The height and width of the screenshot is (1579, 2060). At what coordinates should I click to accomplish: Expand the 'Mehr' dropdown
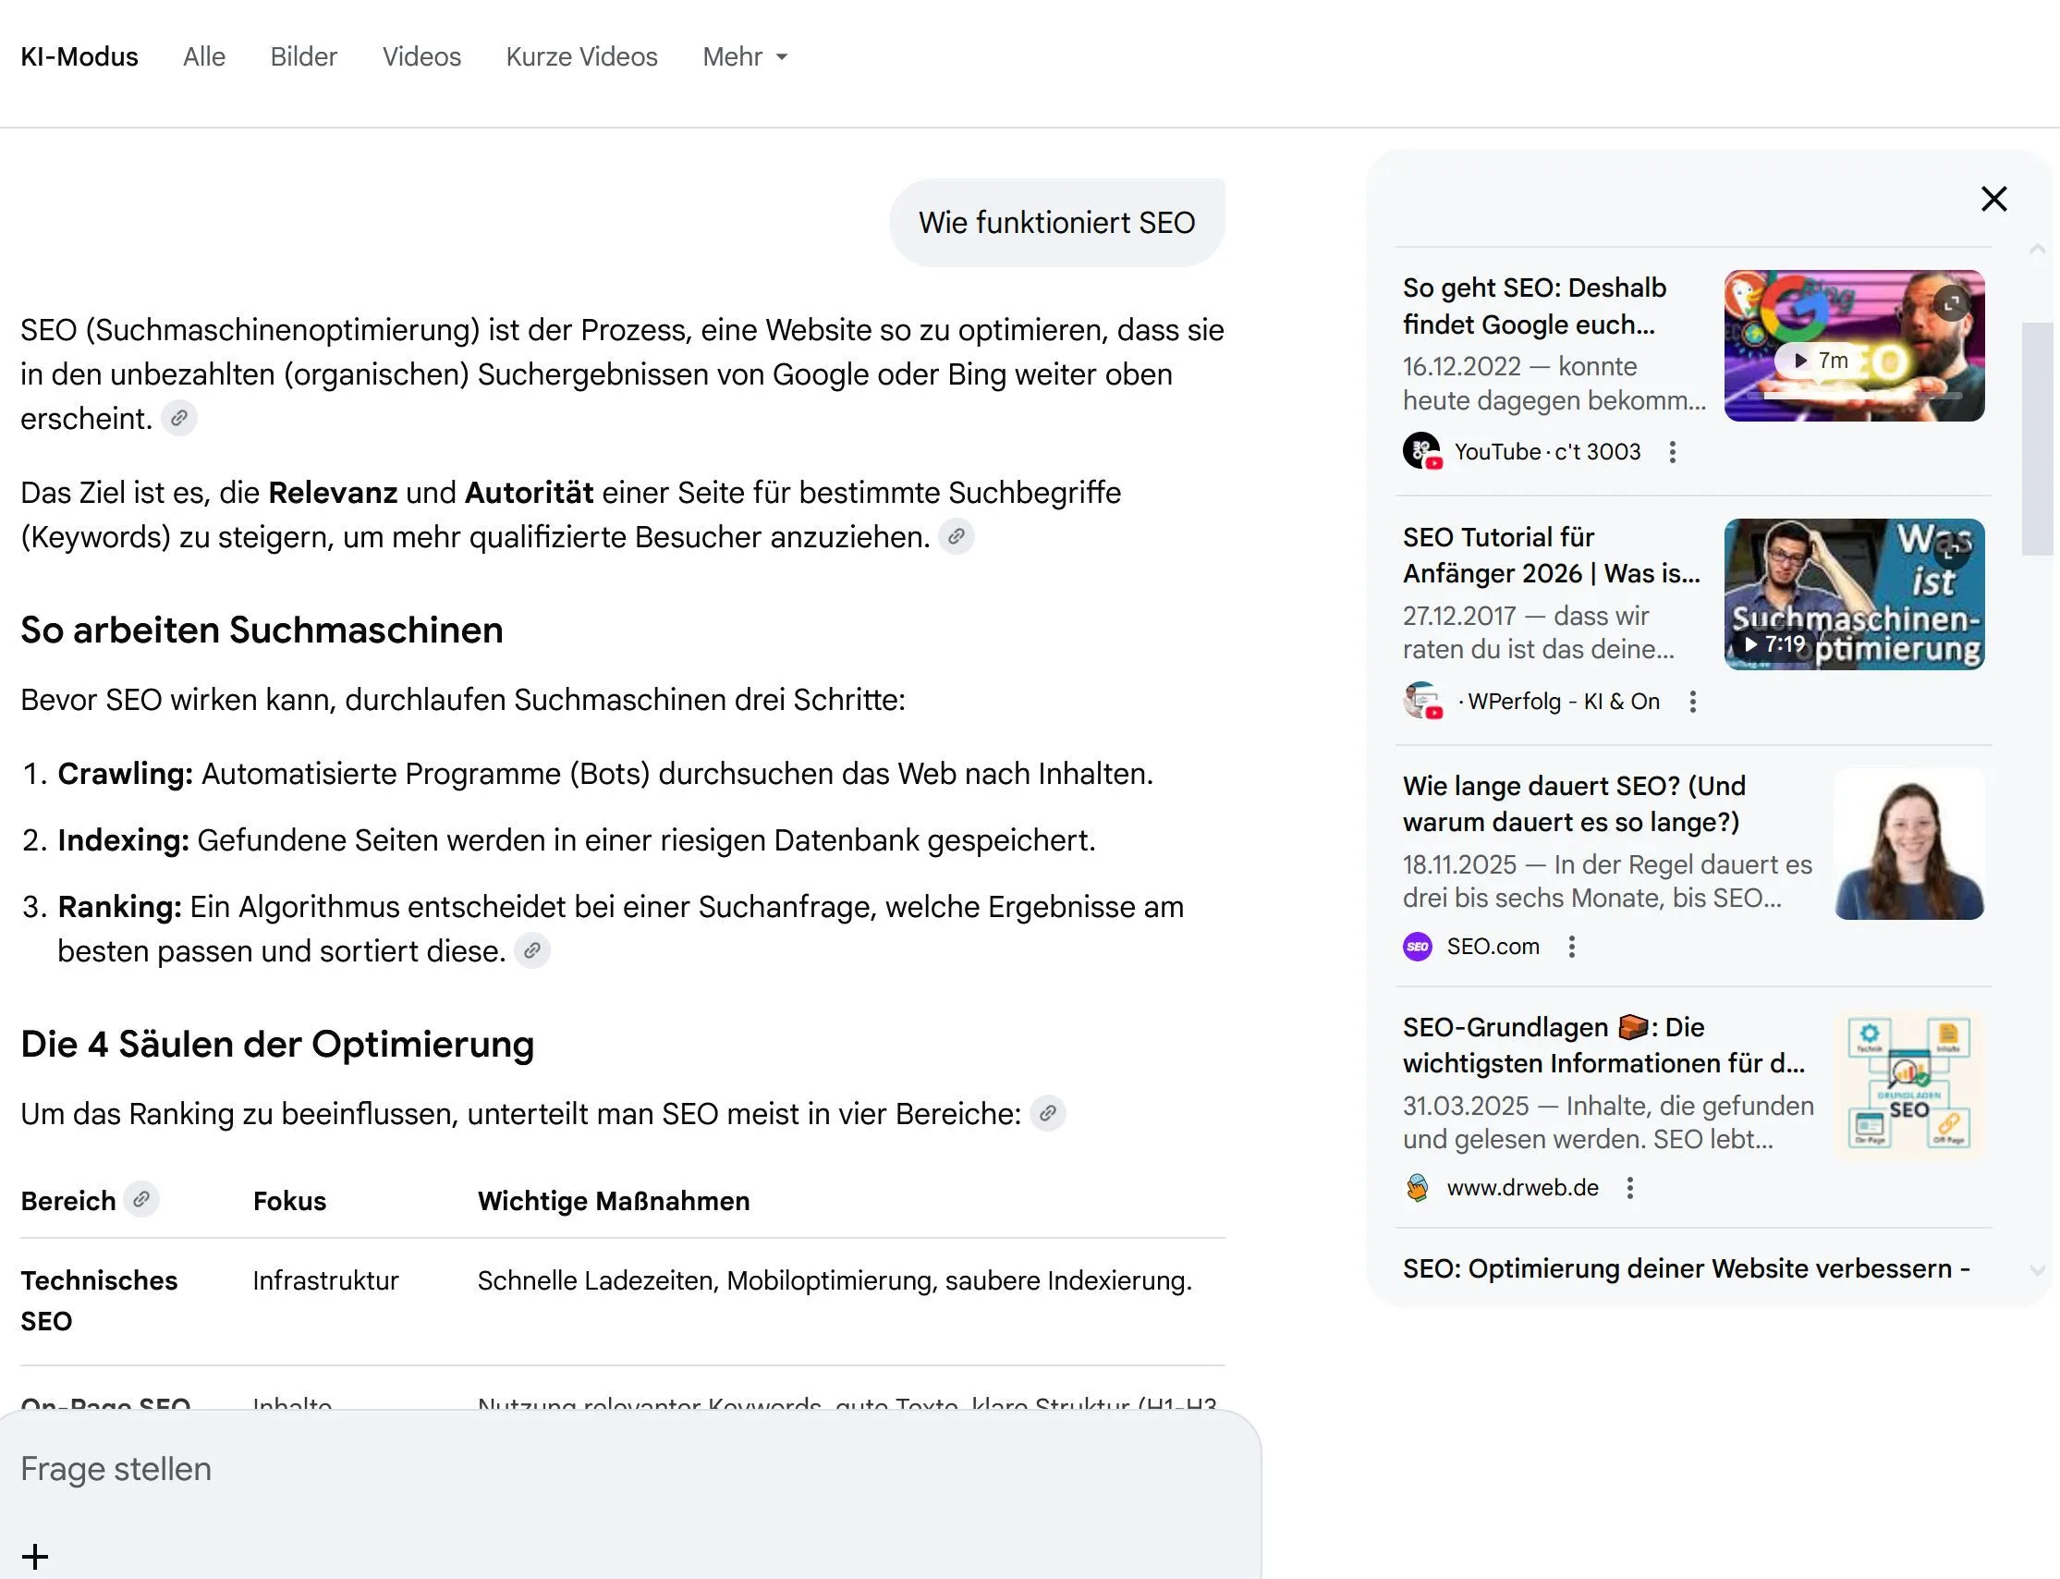[x=745, y=57]
